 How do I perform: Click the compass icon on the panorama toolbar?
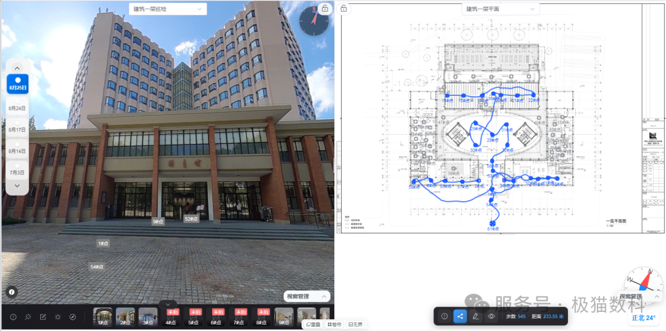(x=73, y=317)
